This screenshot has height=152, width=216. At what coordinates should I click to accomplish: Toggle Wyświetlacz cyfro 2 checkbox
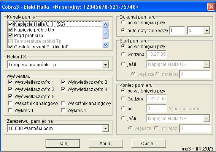pos(63,82)
